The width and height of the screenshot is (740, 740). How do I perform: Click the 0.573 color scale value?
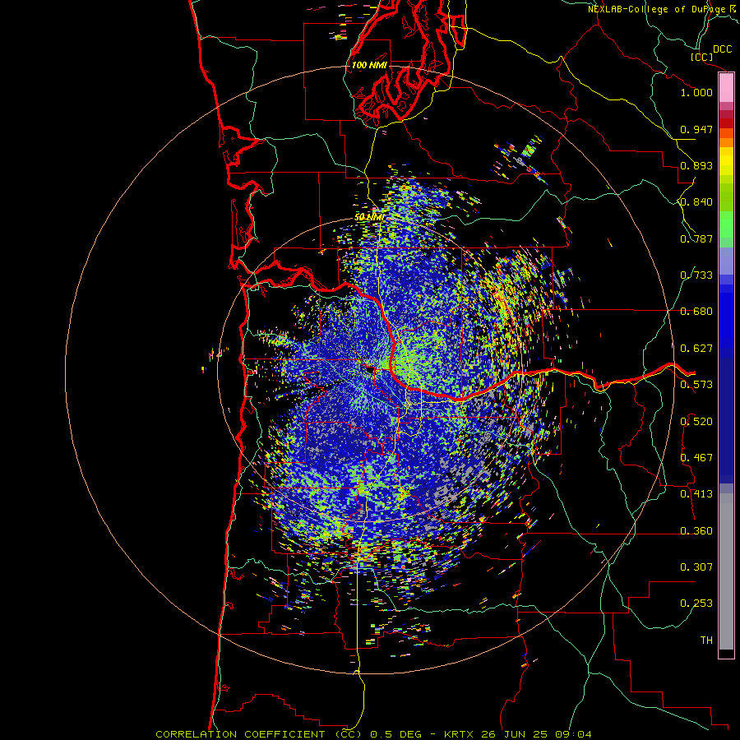point(696,385)
